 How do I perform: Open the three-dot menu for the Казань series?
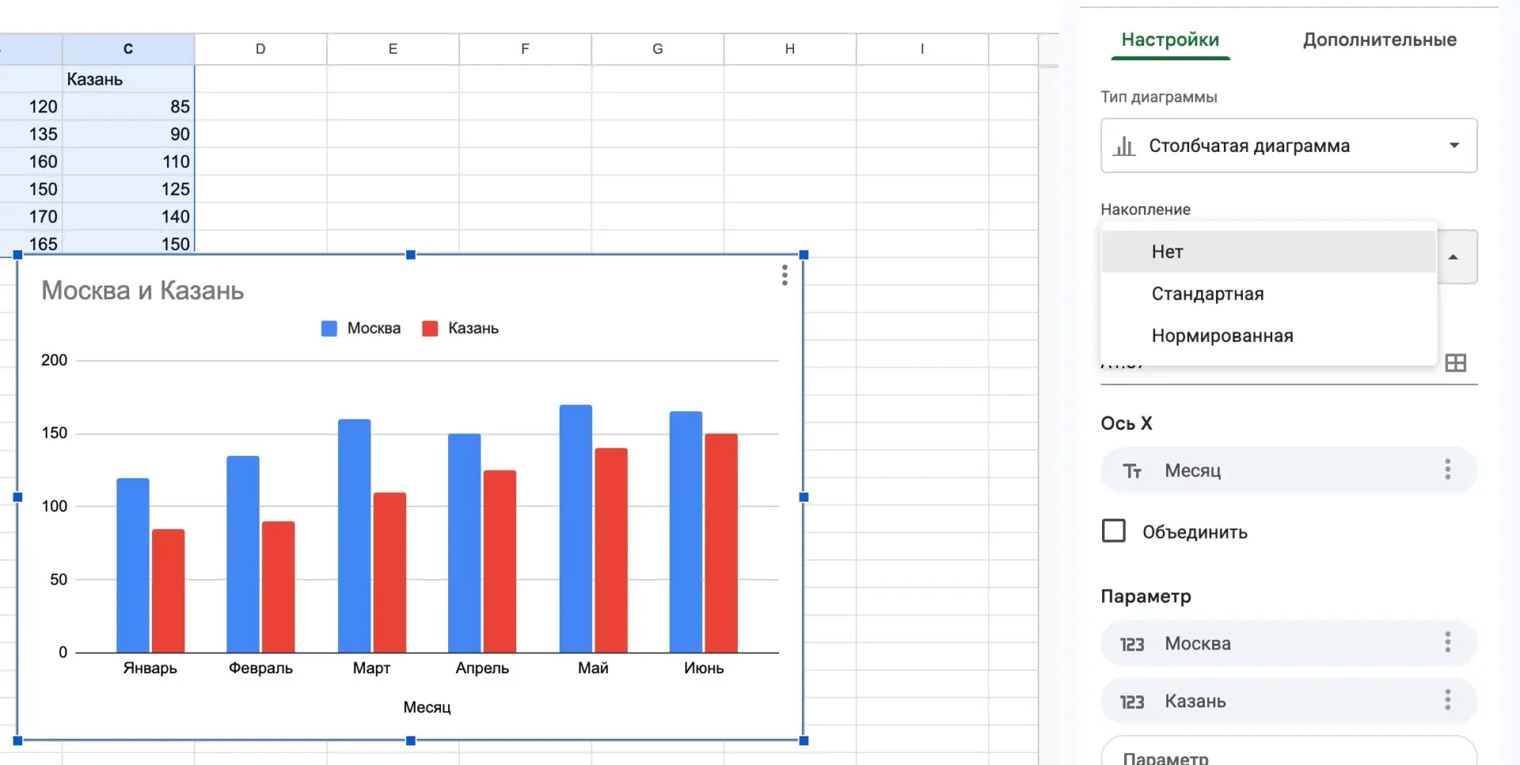[1447, 700]
